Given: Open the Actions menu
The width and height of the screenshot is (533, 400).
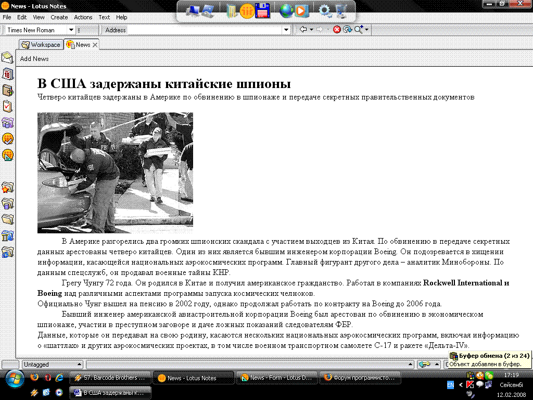Looking at the screenshot, I should coord(83,17).
